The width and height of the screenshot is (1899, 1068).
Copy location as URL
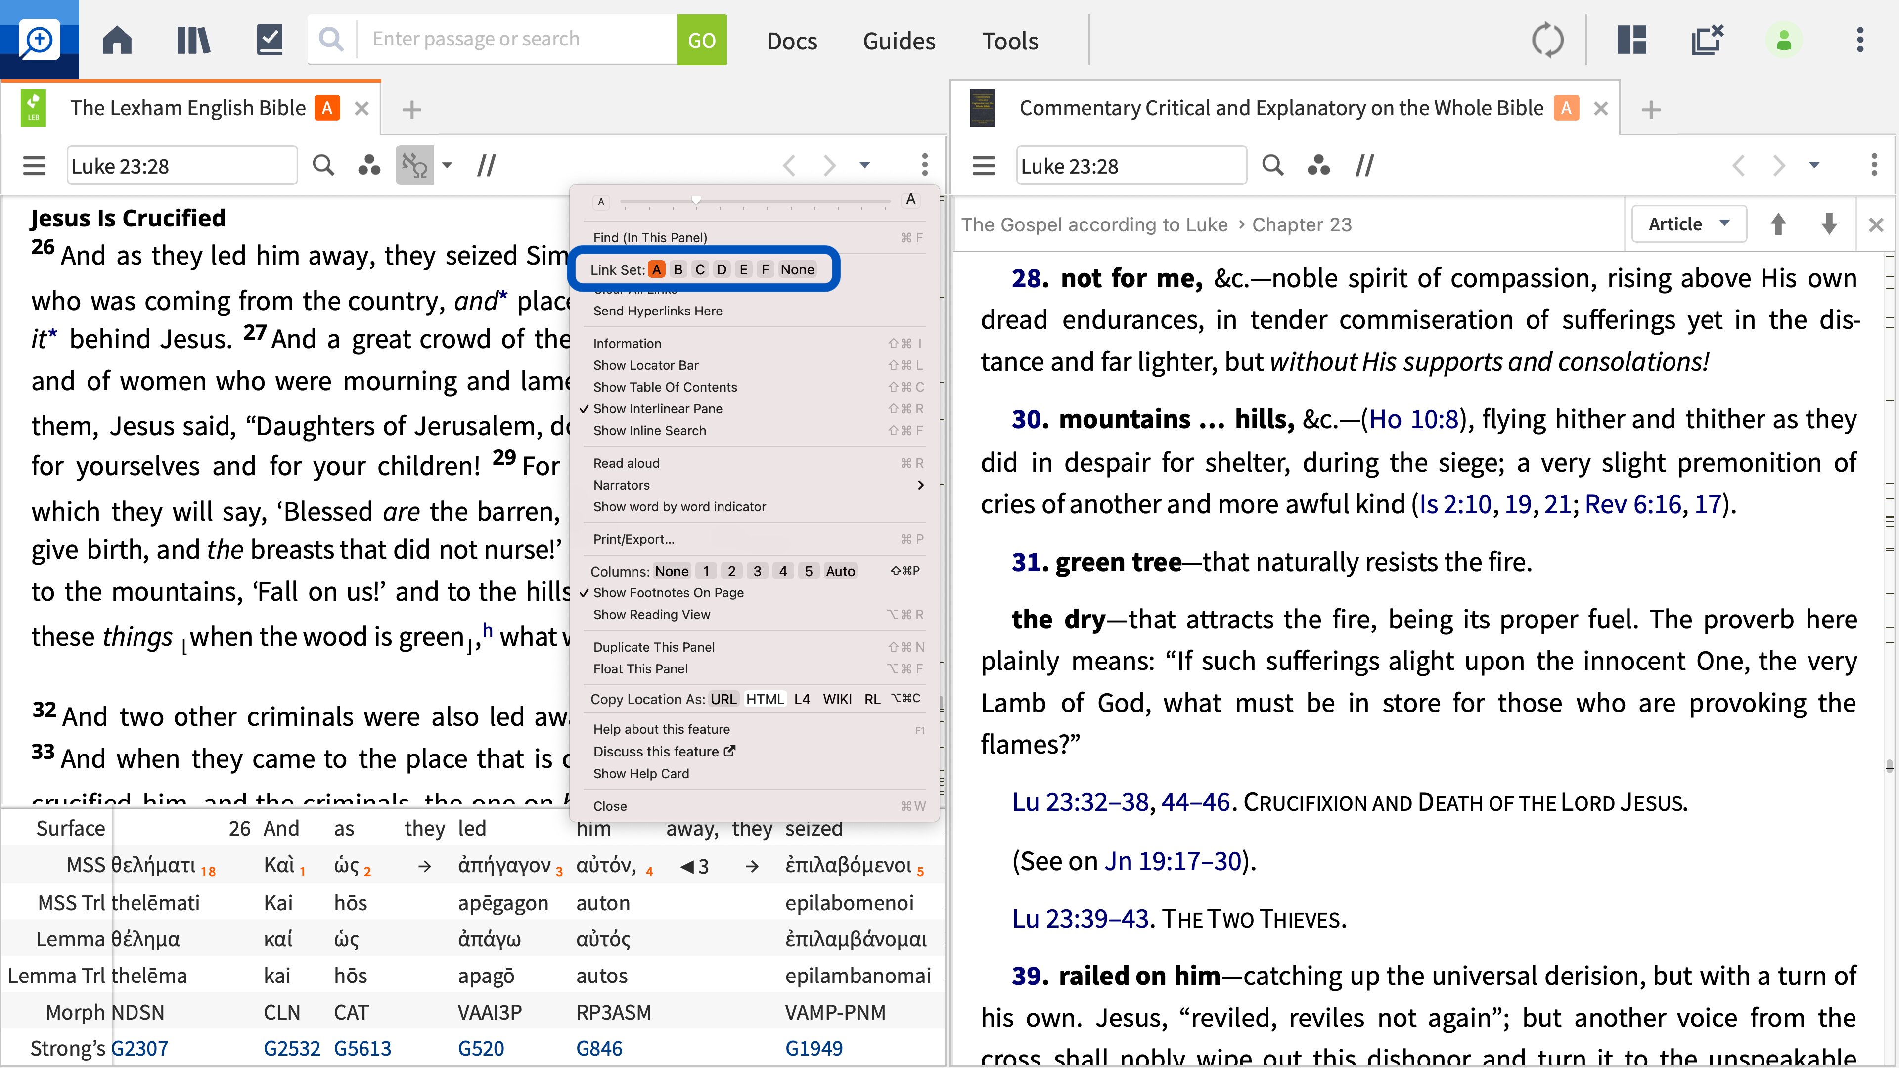tap(723, 699)
